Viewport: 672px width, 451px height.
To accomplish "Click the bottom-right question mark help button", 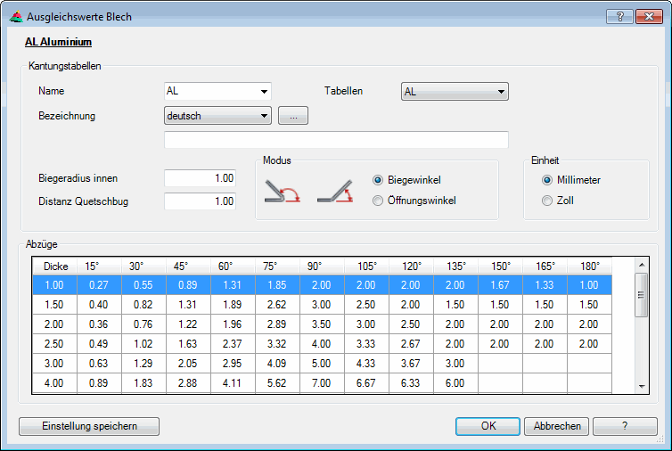I will pyautogui.click(x=625, y=426).
